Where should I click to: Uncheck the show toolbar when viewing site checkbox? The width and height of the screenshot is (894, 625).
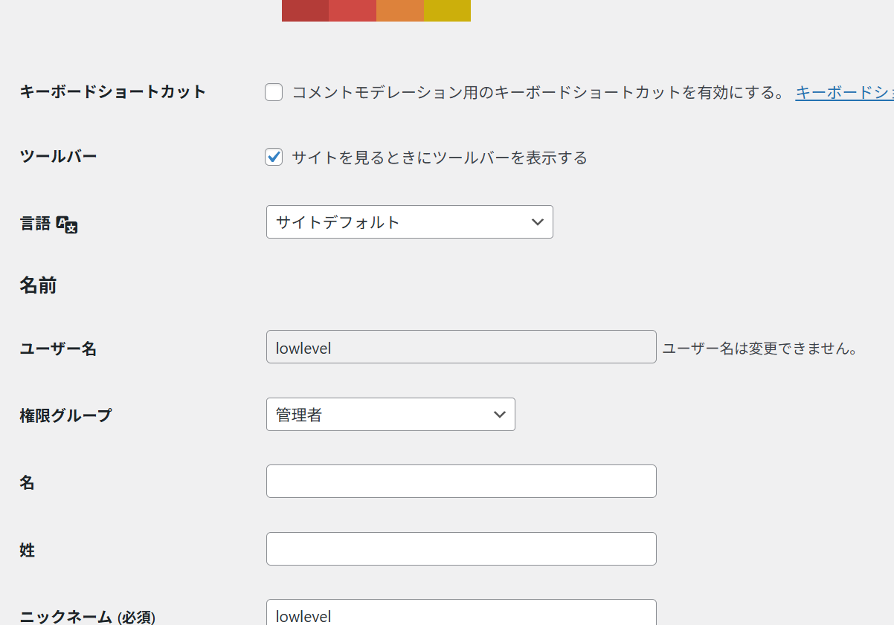point(274,158)
